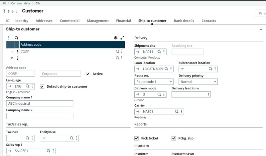
Task: Open lookup for Shipment site NA011
Action: pyautogui.click(x=159, y=52)
